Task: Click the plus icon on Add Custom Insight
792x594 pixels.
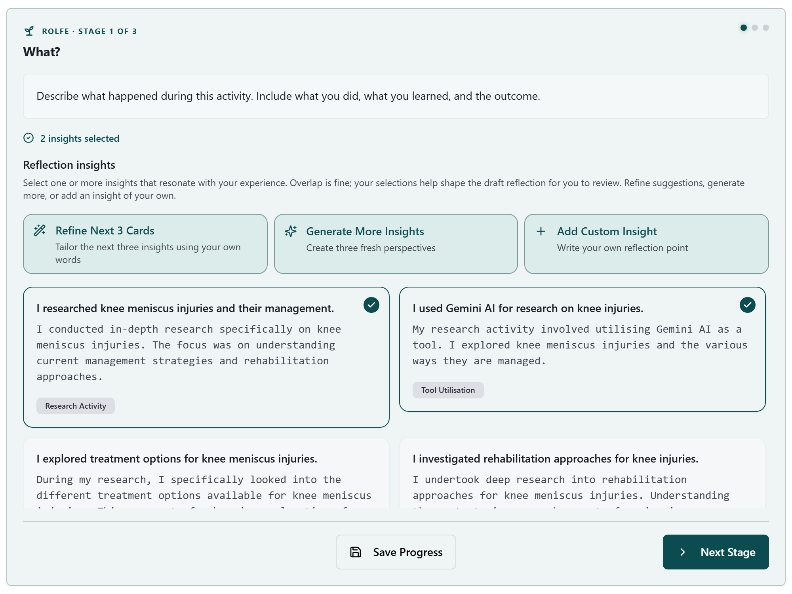Action: tap(541, 231)
